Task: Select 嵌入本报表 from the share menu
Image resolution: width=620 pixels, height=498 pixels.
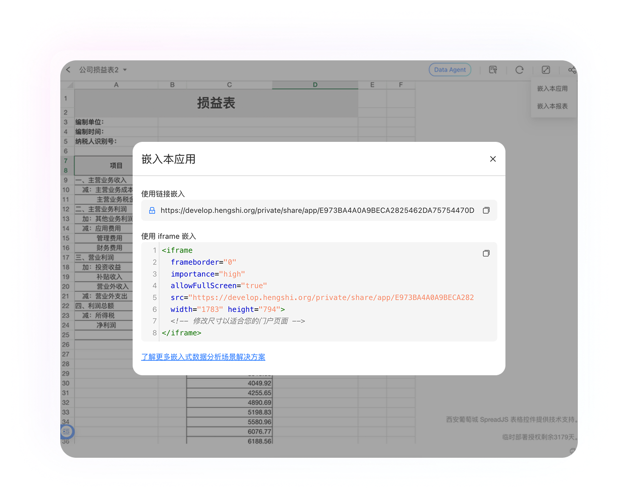Action: (x=553, y=106)
